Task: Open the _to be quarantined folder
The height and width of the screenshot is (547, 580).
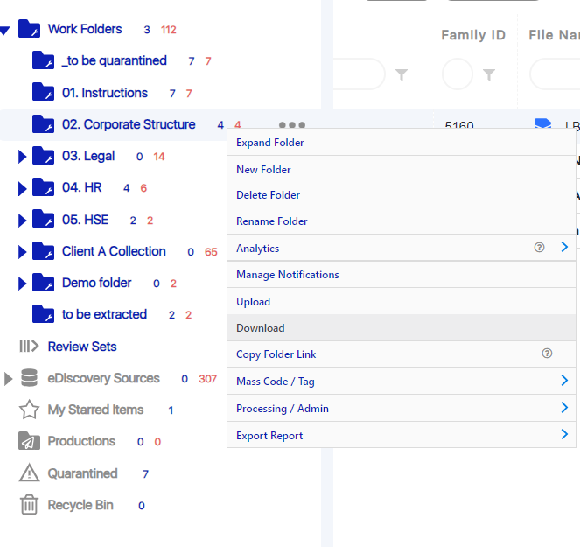Action: point(115,60)
